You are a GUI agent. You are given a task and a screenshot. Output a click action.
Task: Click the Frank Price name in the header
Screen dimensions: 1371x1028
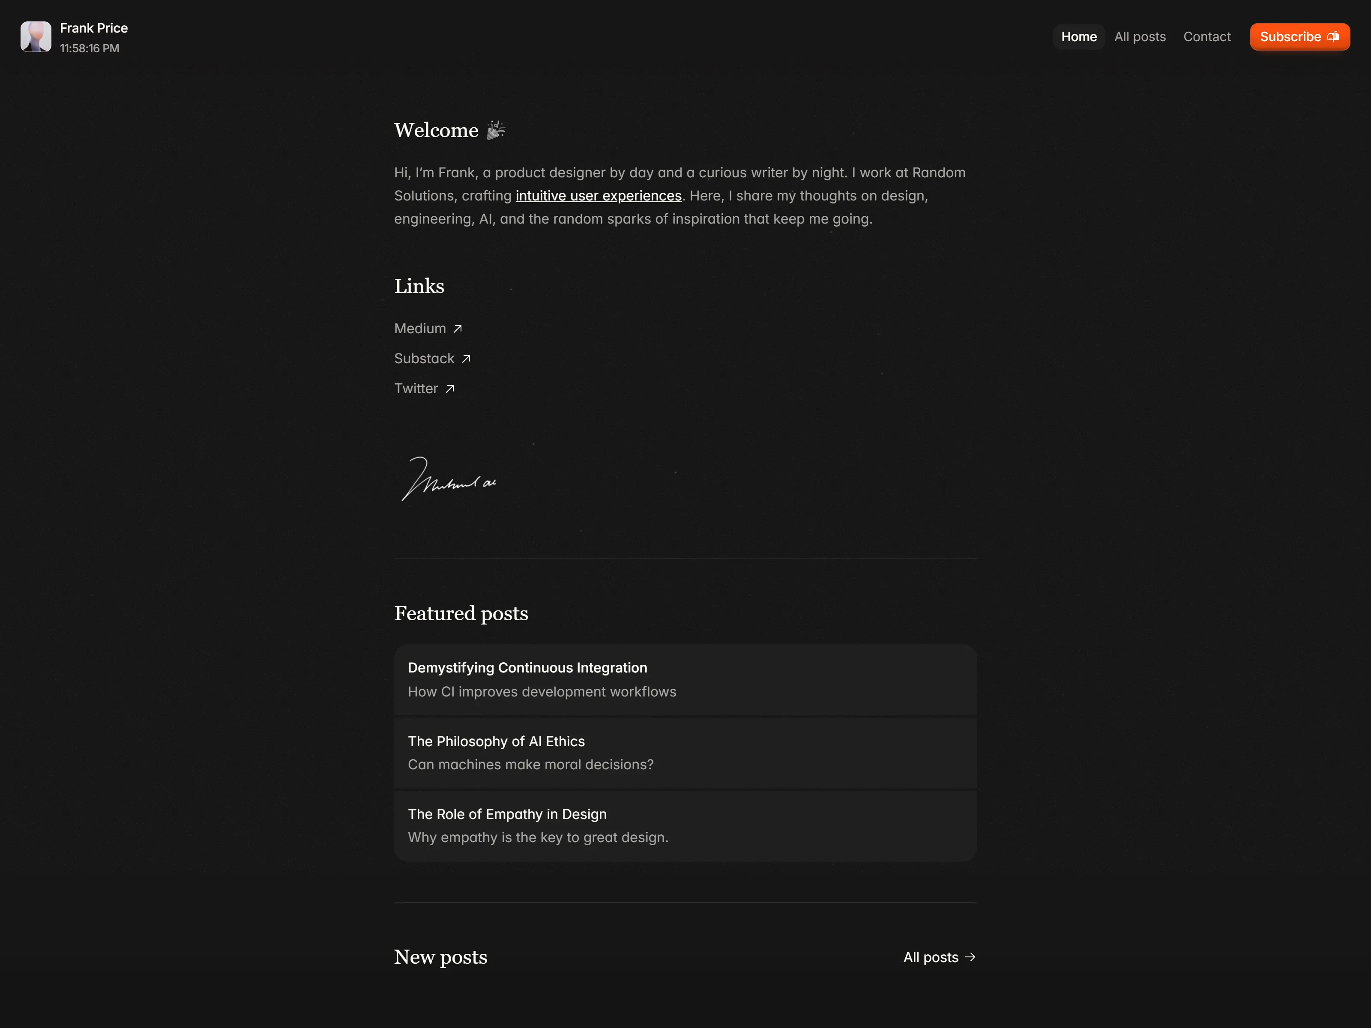click(x=94, y=29)
